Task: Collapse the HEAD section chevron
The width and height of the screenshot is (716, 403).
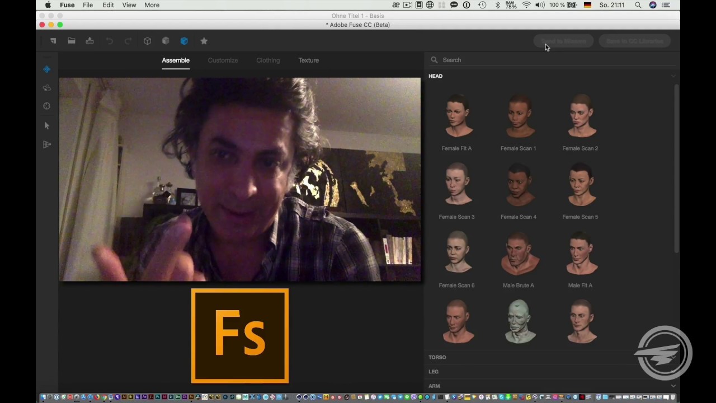Action: point(673,76)
